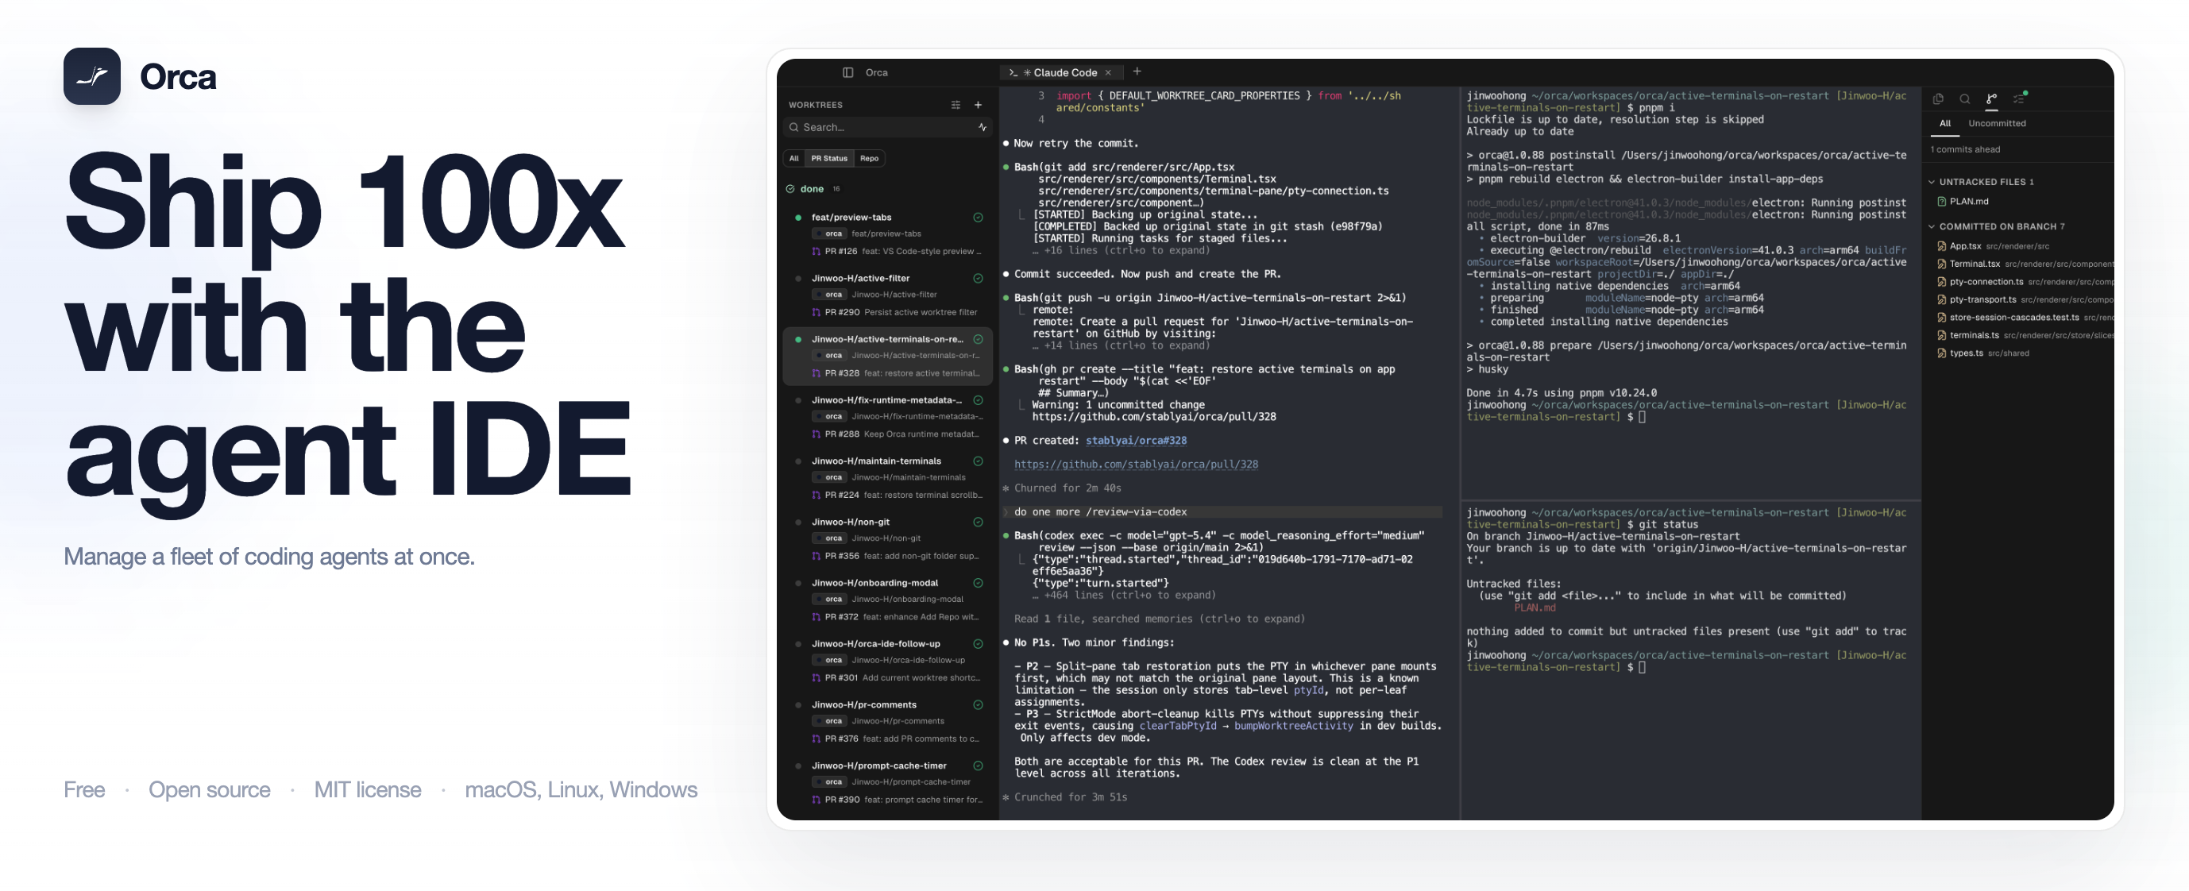This screenshot has width=2189, height=891.
Task: Switch to the Uncommitted tab
Action: click(1996, 123)
